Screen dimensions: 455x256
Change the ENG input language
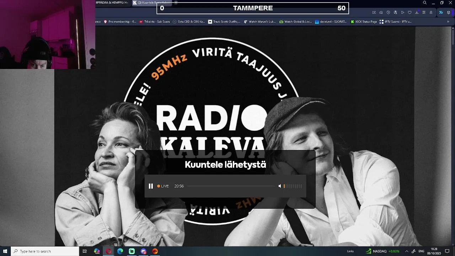click(422, 251)
